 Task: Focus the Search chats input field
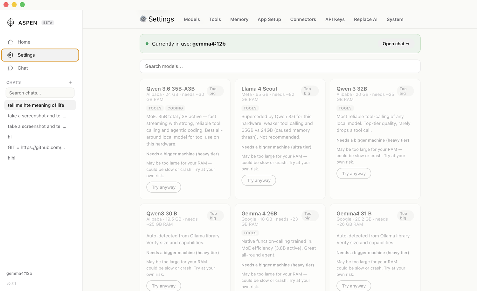point(40,93)
